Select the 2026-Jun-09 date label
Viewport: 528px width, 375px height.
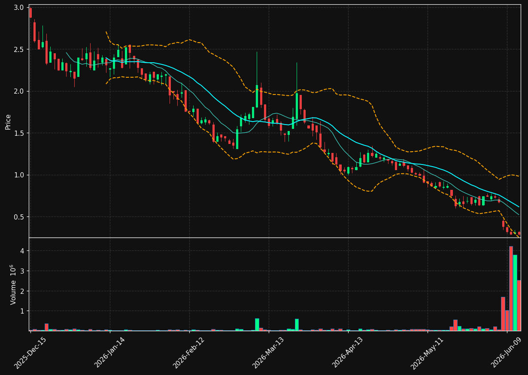(507, 353)
